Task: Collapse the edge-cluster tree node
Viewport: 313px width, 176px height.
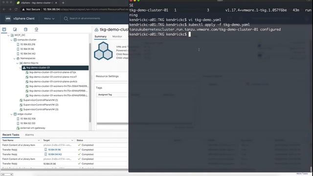Action: coord(11,114)
